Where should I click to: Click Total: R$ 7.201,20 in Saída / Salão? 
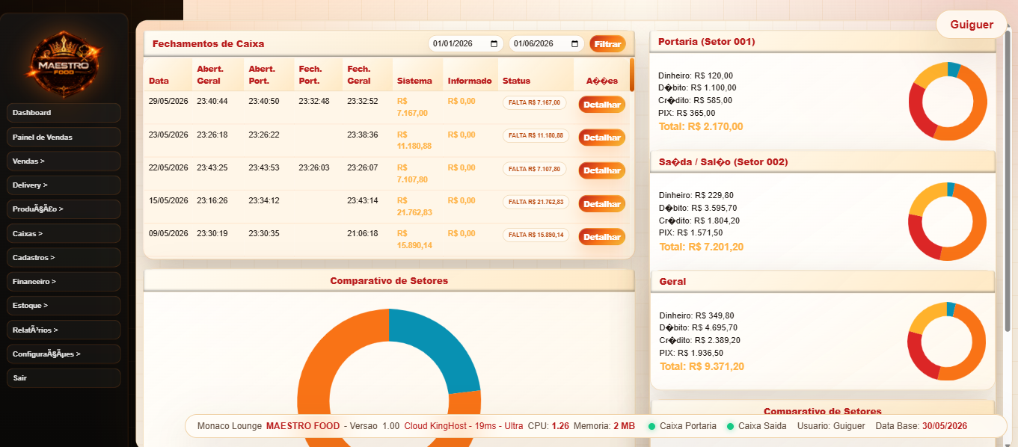pos(701,247)
